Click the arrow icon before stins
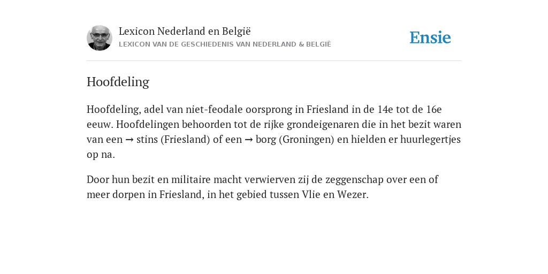Screen dimensions: 548x274 [130, 140]
